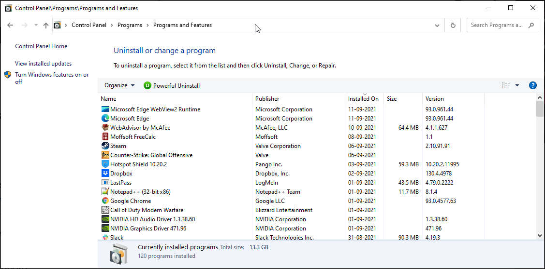545x269 pixels.
Task: Expand the view options dropdown arrow
Action: [x=517, y=85]
